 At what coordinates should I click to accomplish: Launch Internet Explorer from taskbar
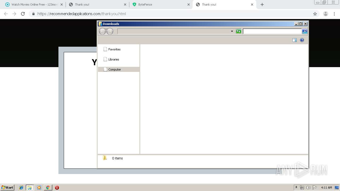pos(21,188)
